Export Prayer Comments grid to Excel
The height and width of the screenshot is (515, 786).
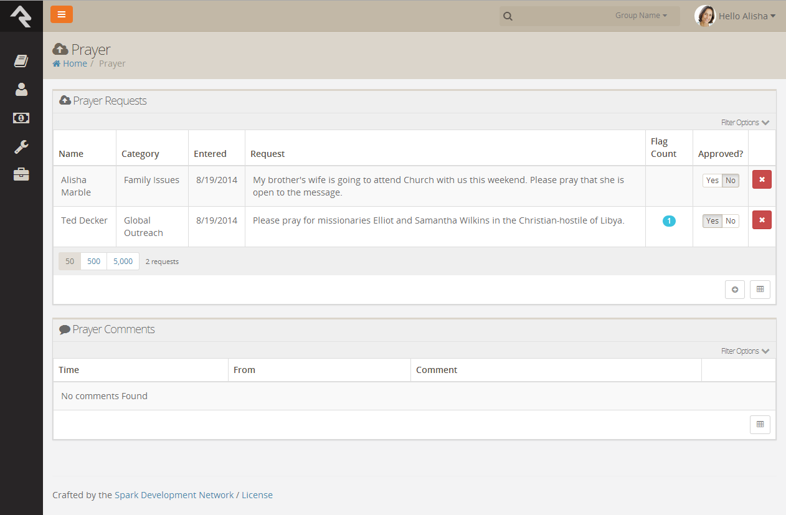click(x=760, y=425)
